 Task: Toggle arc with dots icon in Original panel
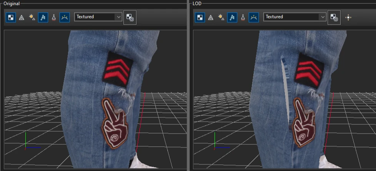[x=65, y=17]
